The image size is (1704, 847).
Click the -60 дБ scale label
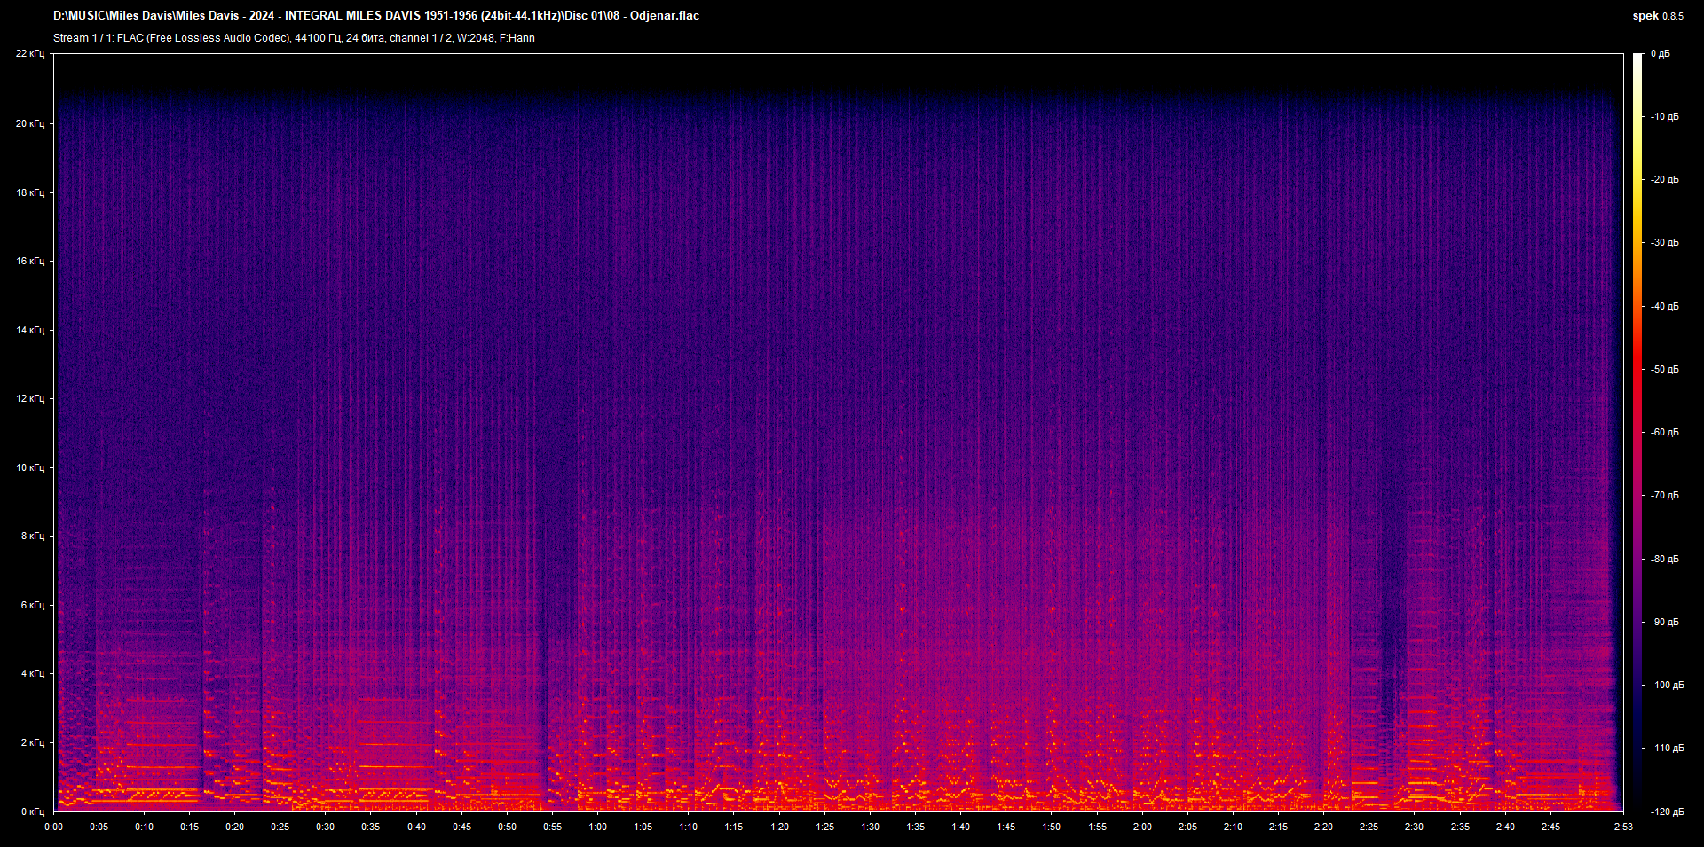[x=1664, y=433]
